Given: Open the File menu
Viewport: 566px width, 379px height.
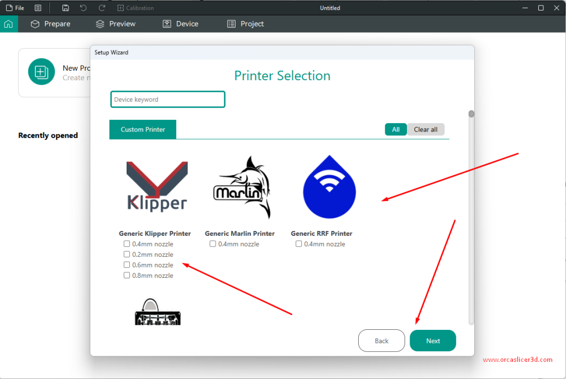Looking at the screenshot, I should pyautogui.click(x=15, y=8).
